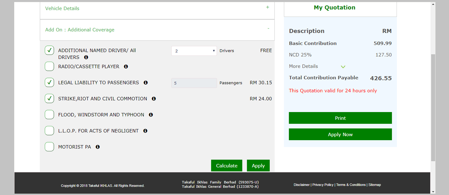The width and height of the screenshot is (449, 195).
Task: Expand More Details chevron in quotation
Action: point(343,67)
